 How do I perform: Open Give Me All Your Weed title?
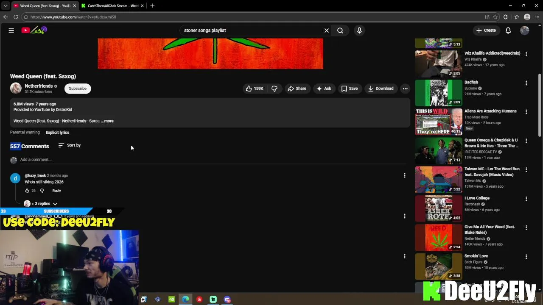[490, 230]
